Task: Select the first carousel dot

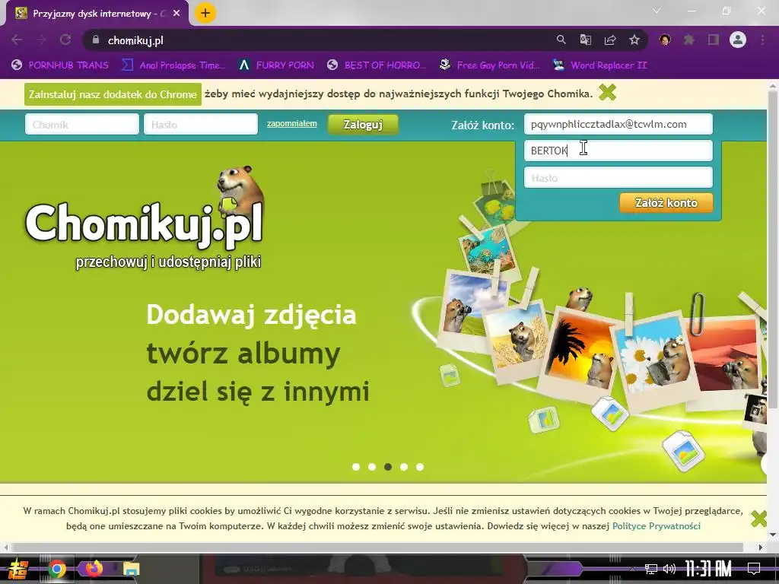Action: 356,467
